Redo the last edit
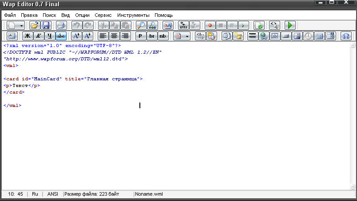 (x=88, y=25)
